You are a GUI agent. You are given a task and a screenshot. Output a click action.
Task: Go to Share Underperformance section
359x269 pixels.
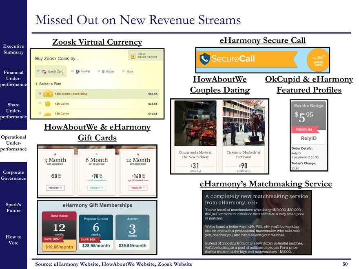pyautogui.click(x=13, y=111)
